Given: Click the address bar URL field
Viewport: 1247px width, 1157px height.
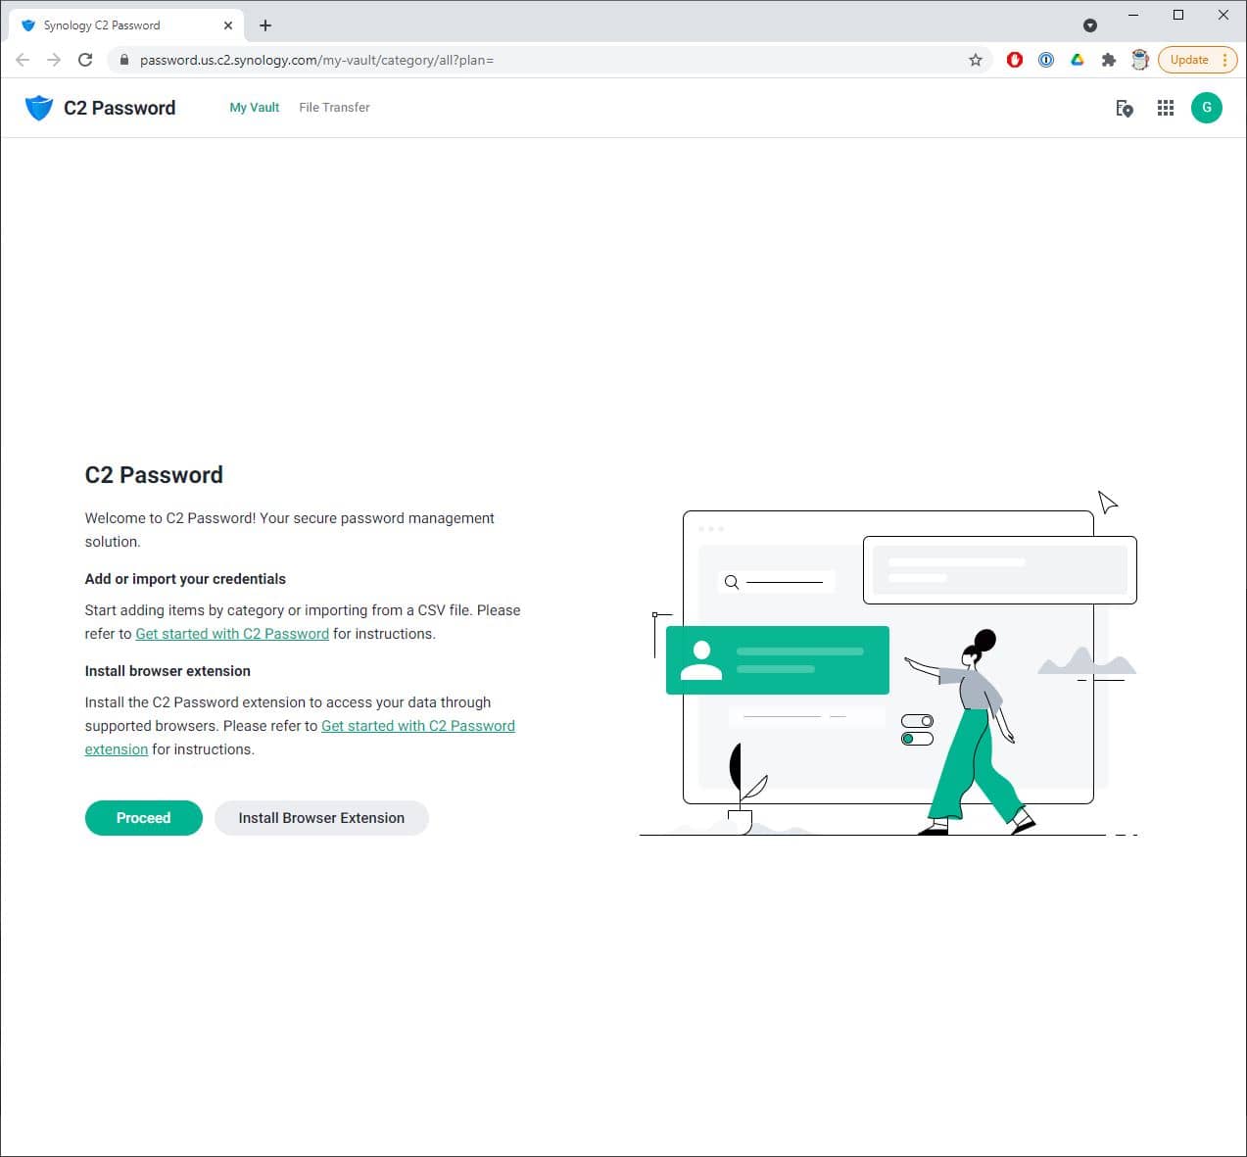Looking at the screenshot, I should (x=549, y=60).
